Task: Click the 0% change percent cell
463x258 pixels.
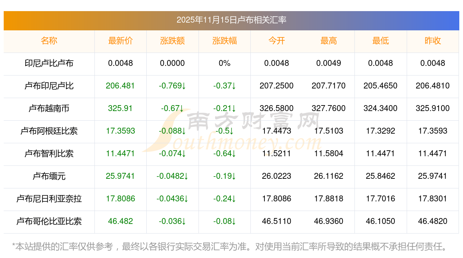Action: (224, 63)
